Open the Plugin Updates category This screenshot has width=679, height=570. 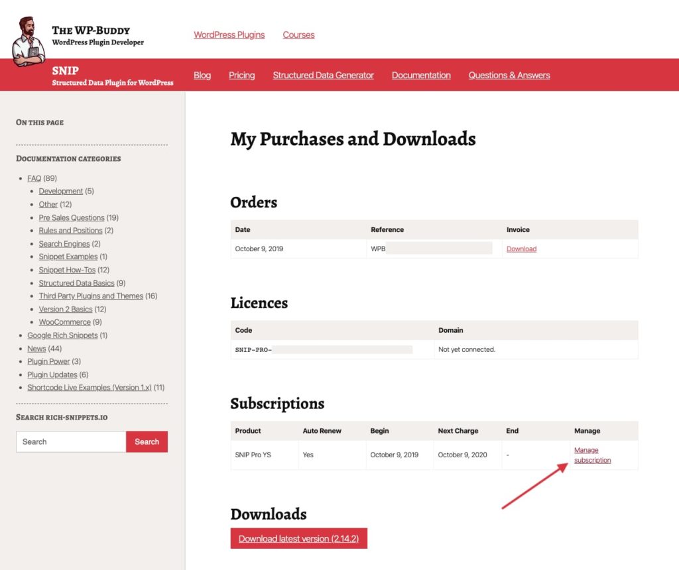click(52, 374)
